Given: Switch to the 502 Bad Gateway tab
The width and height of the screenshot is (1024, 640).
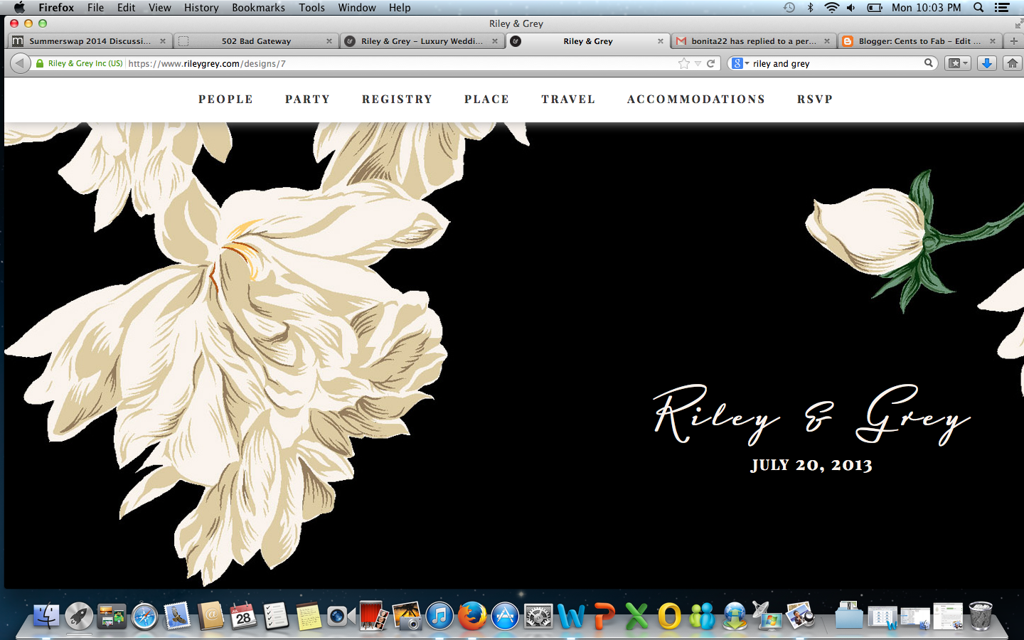Looking at the screenshot, I should 255,41.
